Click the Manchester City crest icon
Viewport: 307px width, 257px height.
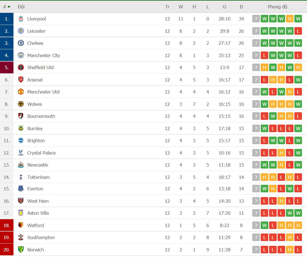pyautogui.click(x=21, y=55)
